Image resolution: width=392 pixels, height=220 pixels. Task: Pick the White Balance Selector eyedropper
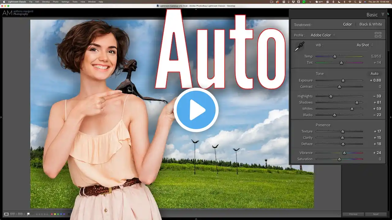(x=299, y=47)
